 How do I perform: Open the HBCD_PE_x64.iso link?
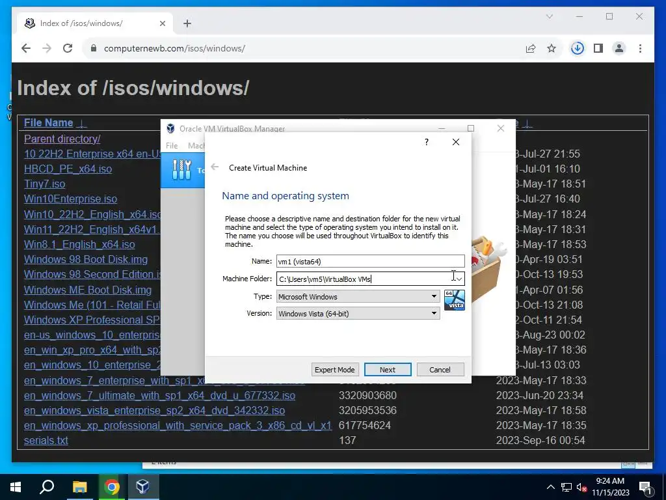(x=68, y=169)
